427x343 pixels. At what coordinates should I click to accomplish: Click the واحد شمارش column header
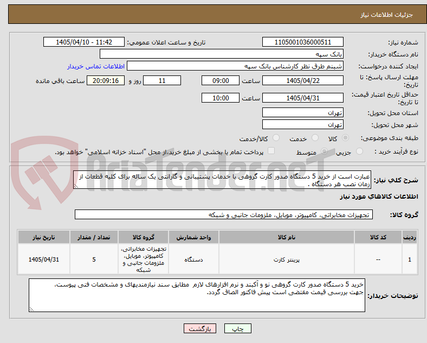tap(193, 237)
